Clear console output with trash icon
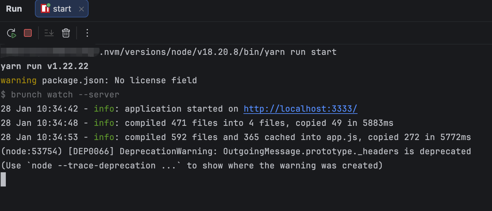 pos(66,33)
